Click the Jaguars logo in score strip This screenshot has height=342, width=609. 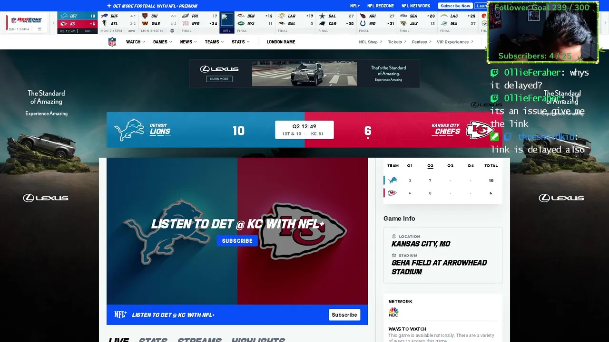(403, 23)
